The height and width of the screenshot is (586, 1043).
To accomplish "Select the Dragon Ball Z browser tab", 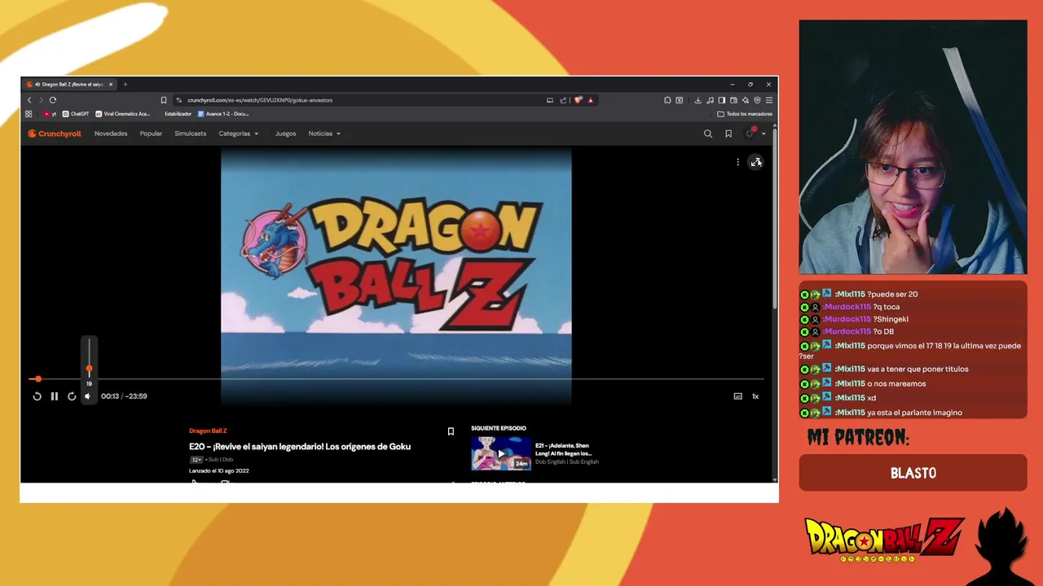I will (x=69, y=84).
